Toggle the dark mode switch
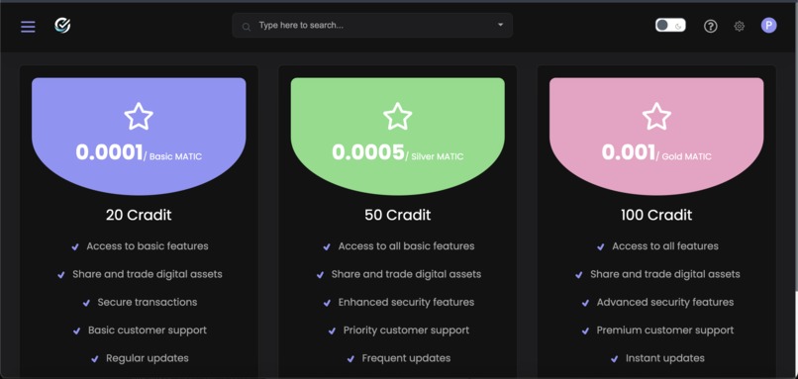The height and width of the screenshot is (379, 798). [670, 25]
